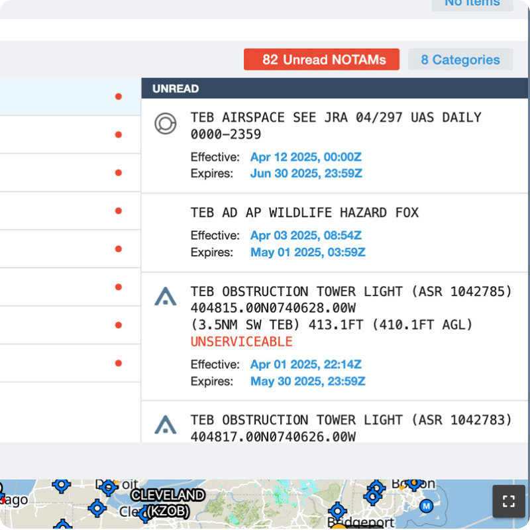
Task: Click the obstruction icon for ASR 1042783
Action: [x=165, y=425]
